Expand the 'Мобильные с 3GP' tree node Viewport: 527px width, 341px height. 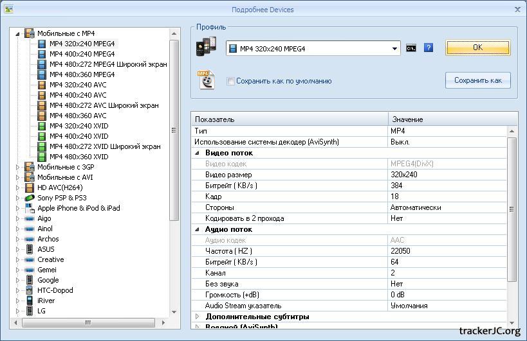point(18,167)
